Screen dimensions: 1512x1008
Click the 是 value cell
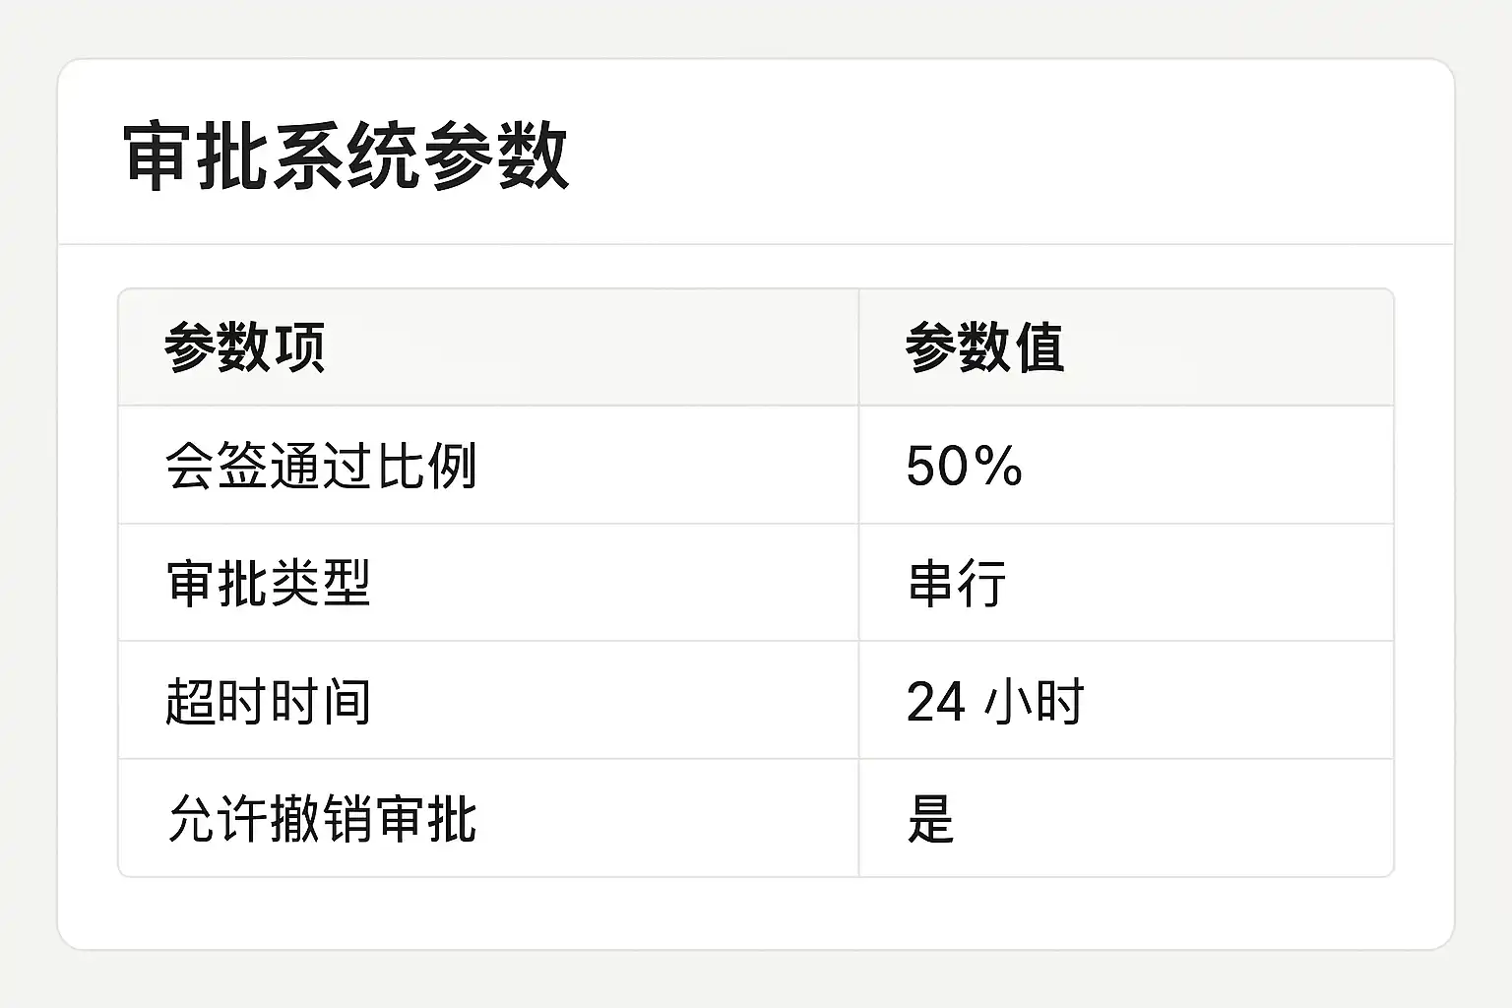click(930, 819)
